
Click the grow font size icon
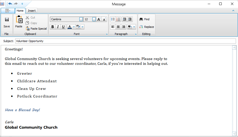[99, 19]
